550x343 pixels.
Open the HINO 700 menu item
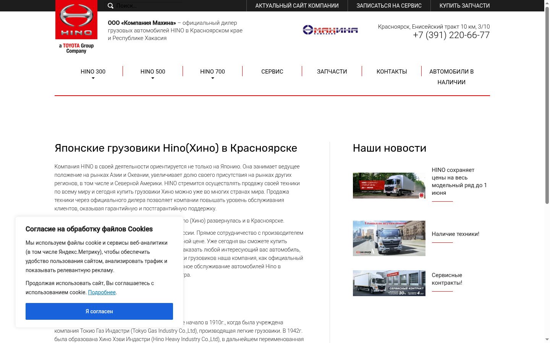[213, 72]
